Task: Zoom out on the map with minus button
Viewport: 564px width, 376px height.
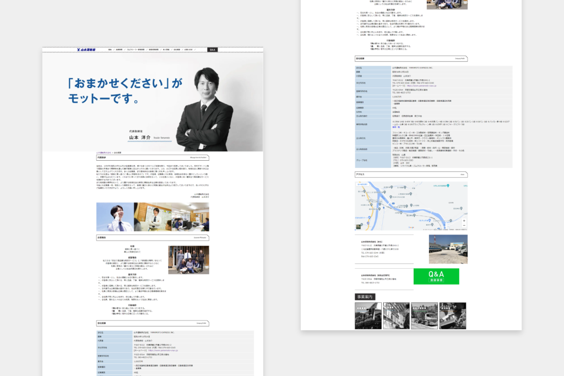Action: tap(464, 226)
